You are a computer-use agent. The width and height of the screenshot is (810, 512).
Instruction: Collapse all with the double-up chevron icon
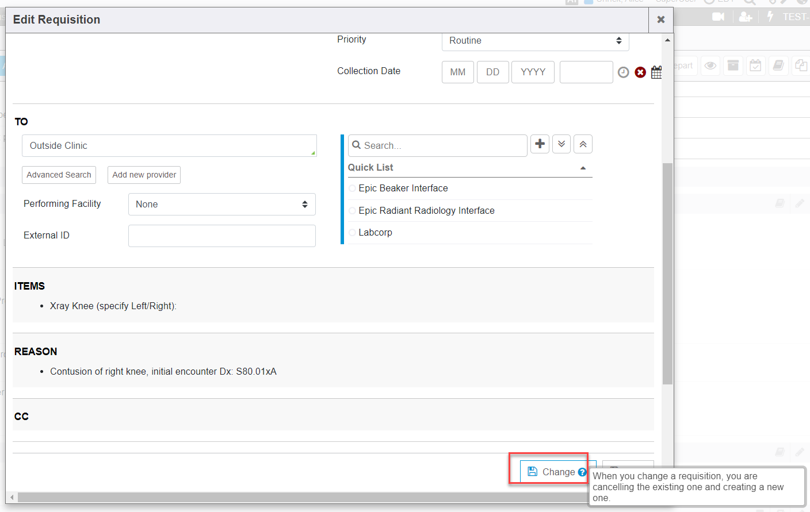click(x=583, y=144)
